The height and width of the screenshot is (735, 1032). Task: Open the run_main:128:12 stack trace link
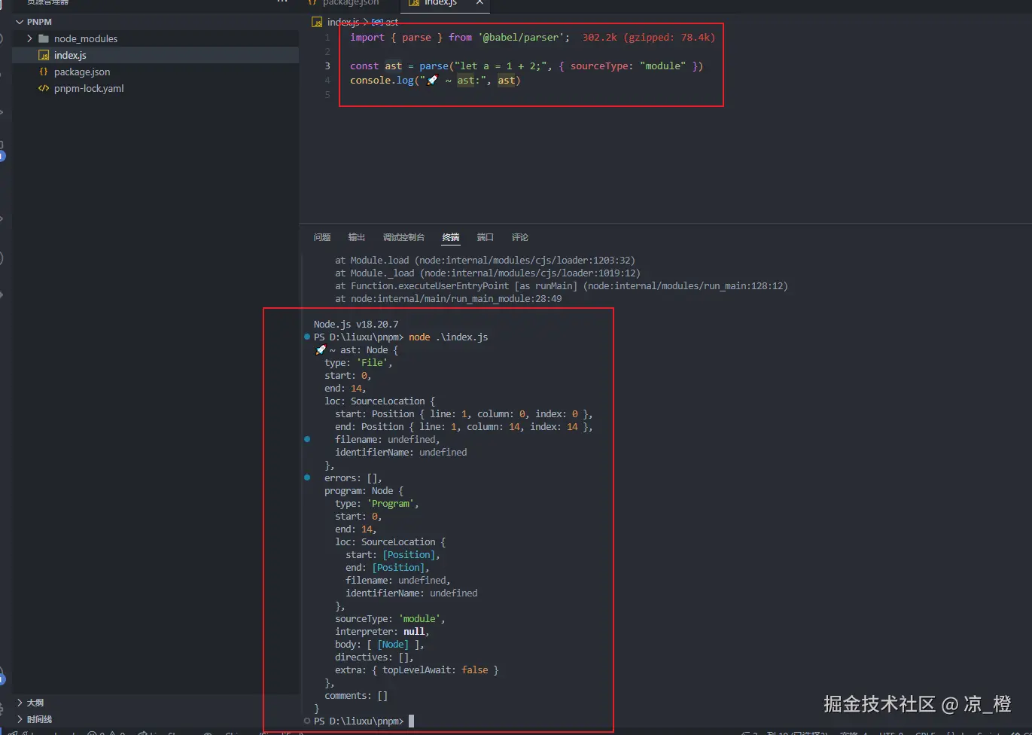pyautogui.click(x=686, y=285)
